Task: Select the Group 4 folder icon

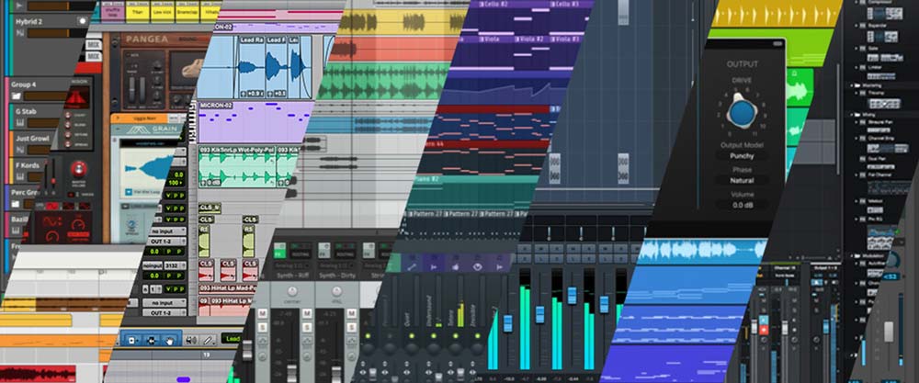Action: [16, 96]
